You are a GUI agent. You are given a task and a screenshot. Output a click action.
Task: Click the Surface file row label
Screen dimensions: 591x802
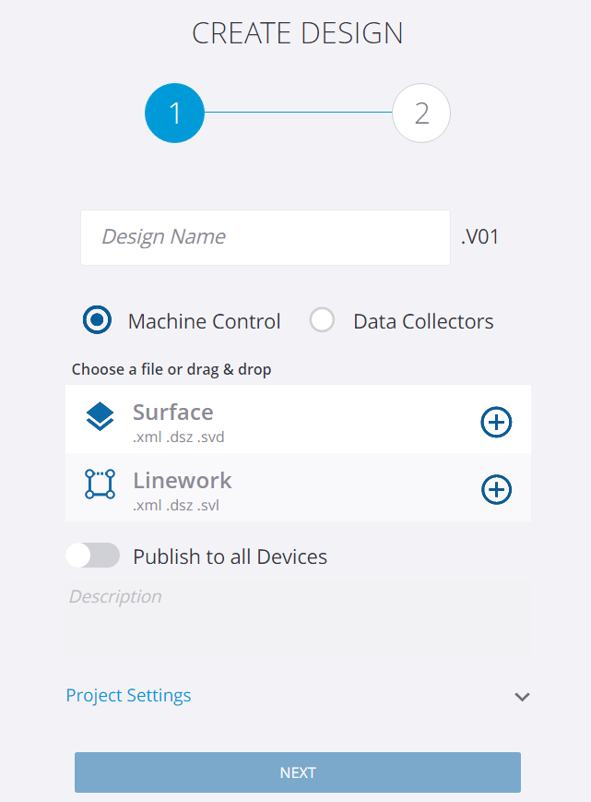tap(173, 413)
